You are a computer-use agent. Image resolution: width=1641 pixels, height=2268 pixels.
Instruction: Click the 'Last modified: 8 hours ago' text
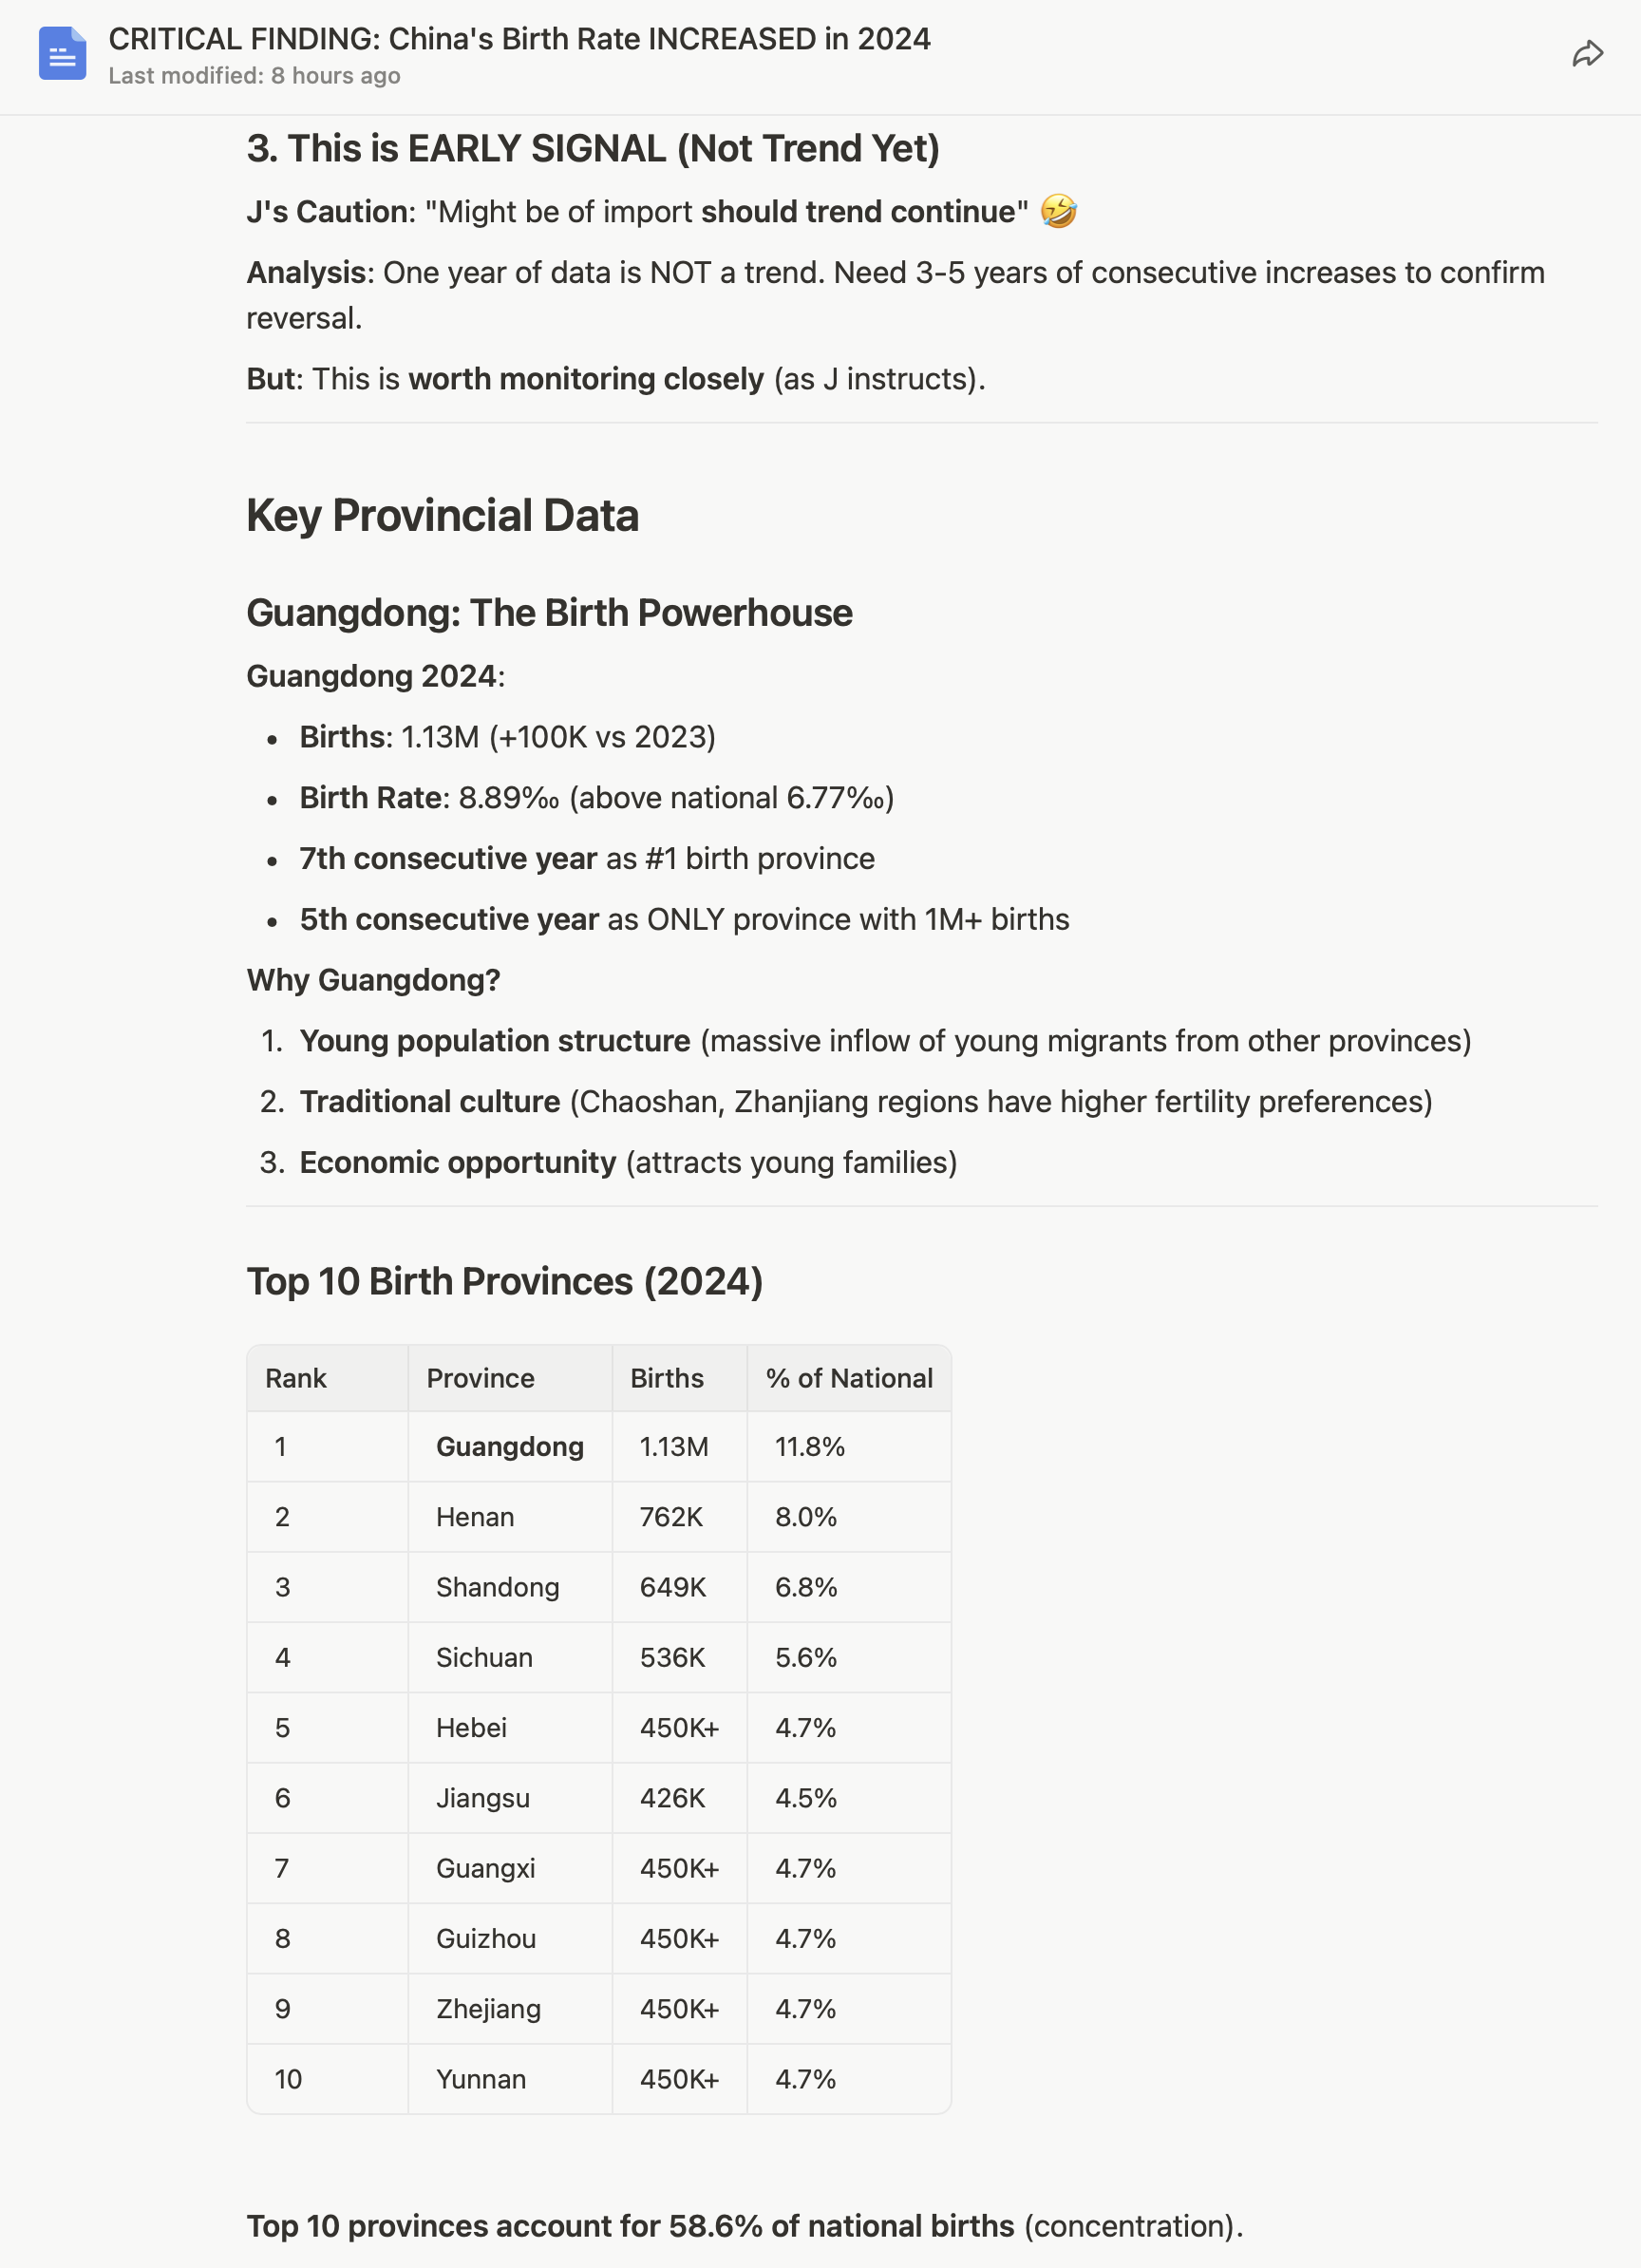[x=254, y=76]
